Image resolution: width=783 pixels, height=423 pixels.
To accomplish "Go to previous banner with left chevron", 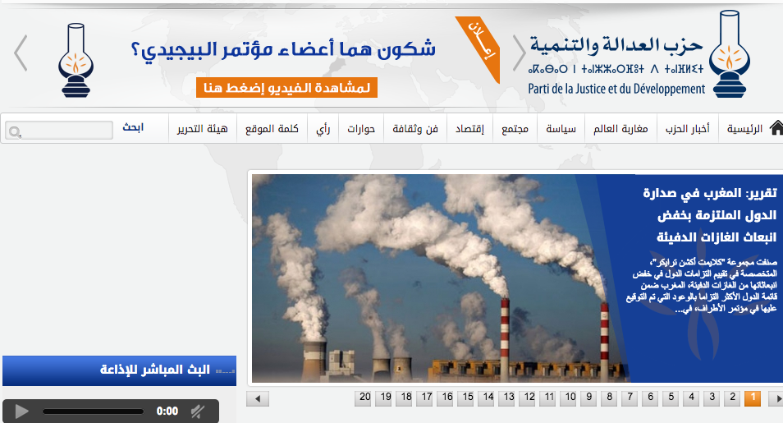I will coord(21,53).
